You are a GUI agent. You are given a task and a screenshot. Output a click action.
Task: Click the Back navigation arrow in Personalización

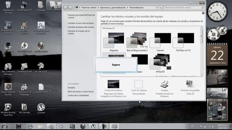coord(65,8)
